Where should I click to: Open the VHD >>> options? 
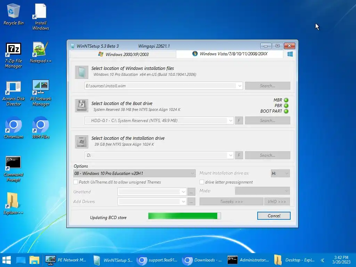277,202
